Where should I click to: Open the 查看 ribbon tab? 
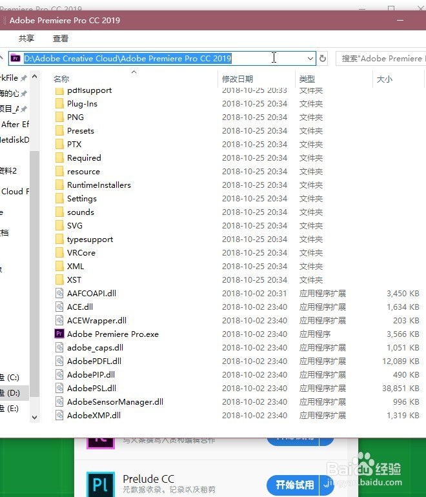tap(61, 38)
